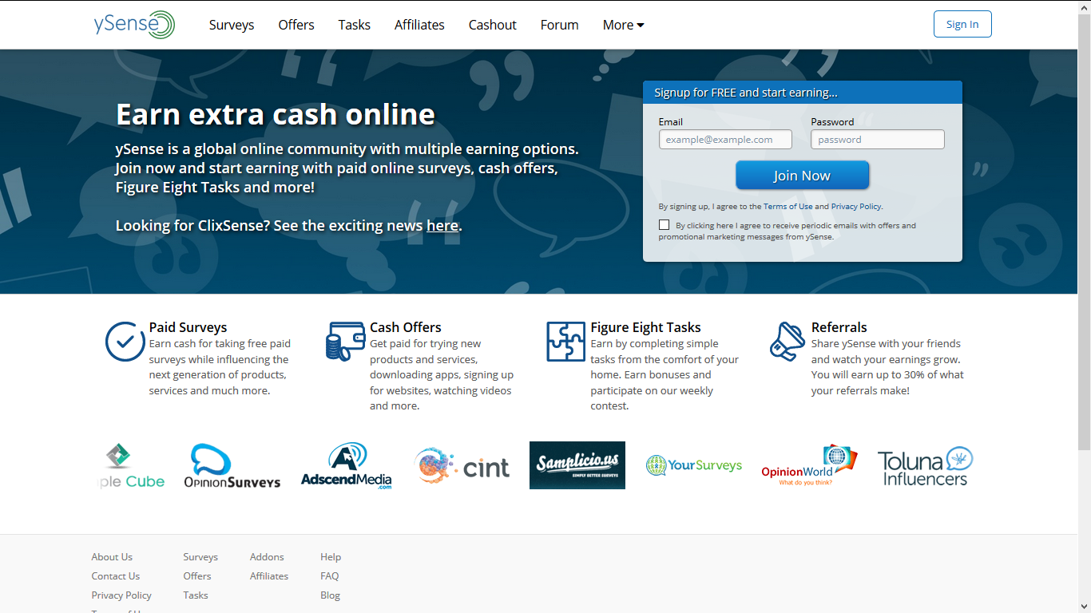Click the Cash Offers wallet icon
Image resolution: width=1091 pixels, height=613 pixels.
click(345, 342)
